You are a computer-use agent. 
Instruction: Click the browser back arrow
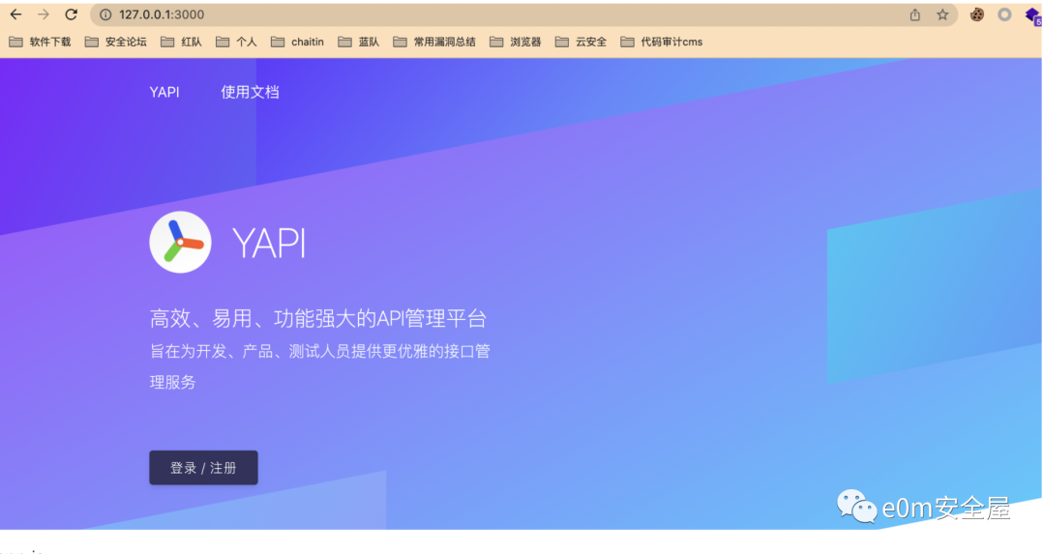[16, 14]
